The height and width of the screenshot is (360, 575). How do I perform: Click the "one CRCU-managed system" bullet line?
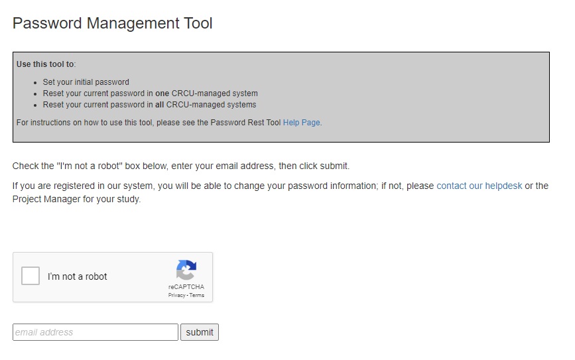151,93
